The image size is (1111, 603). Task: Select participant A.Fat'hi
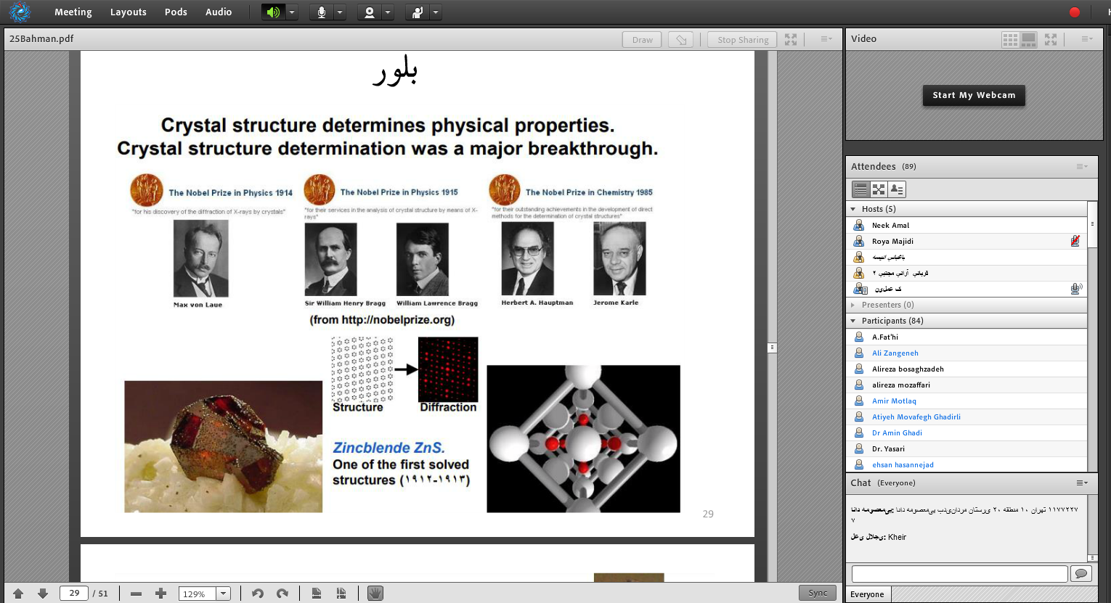pos(967,337)
